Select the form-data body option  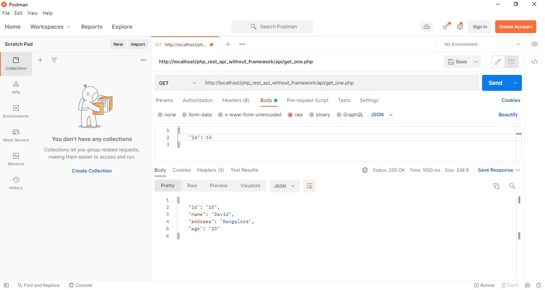pyautogui.click(x=197, y=115)
